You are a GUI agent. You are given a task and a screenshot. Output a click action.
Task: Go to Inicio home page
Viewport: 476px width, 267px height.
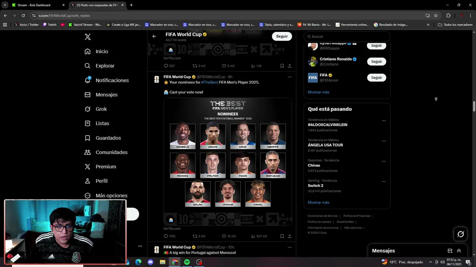click(x=96, y=52)
